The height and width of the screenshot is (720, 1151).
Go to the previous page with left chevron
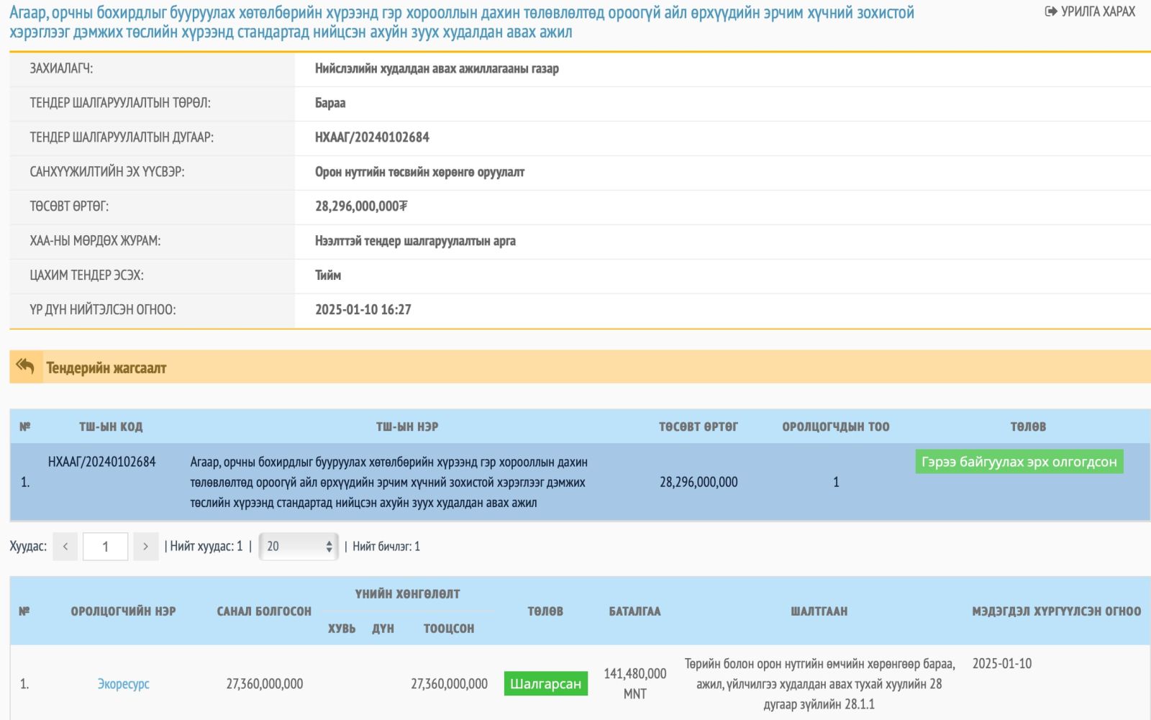point(65,547)
